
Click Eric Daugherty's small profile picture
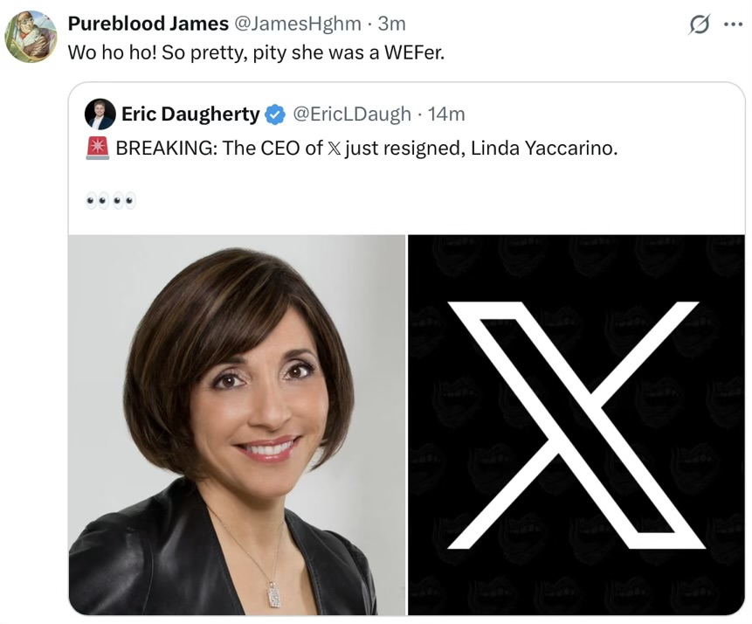pos(100,114)
